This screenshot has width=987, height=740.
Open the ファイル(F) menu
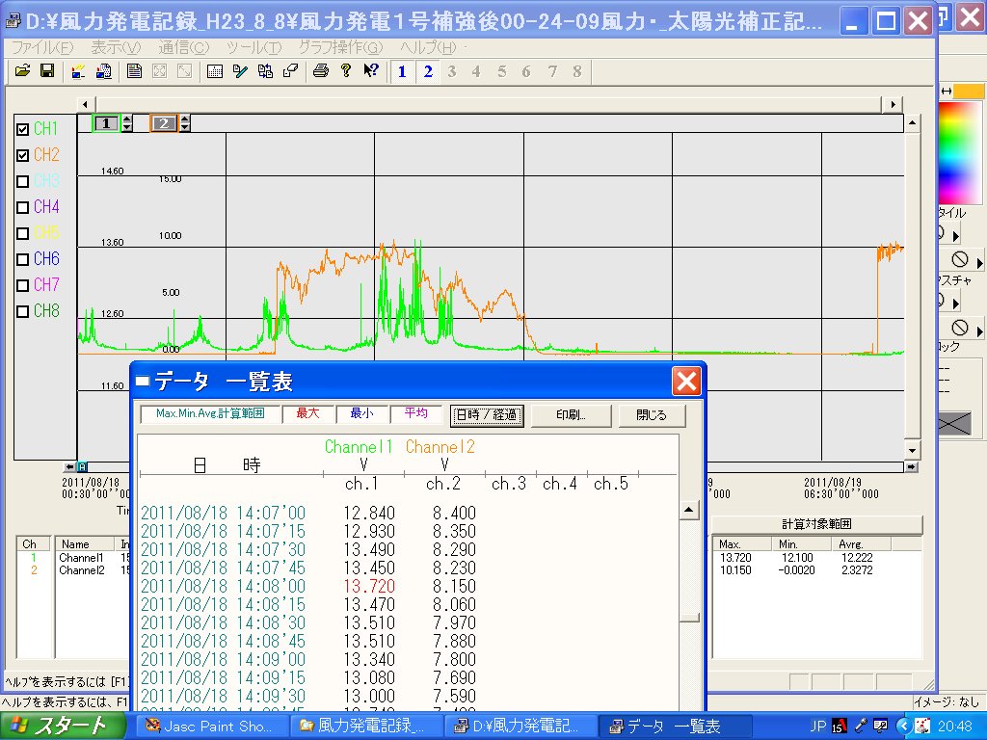pyautogui.click(x=40, y=47)
